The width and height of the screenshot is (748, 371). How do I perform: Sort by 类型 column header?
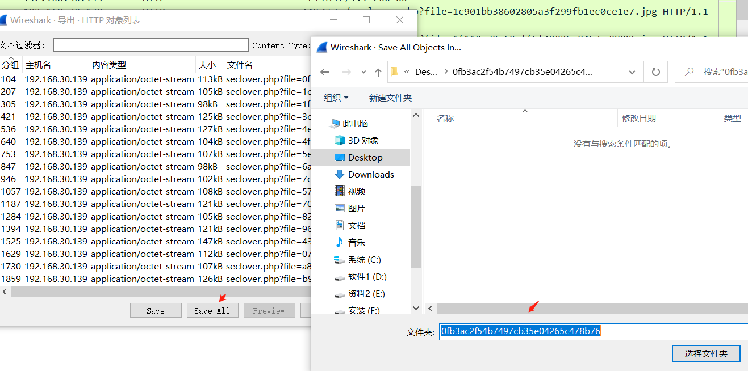[734, 118]
